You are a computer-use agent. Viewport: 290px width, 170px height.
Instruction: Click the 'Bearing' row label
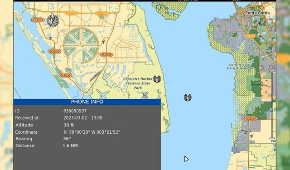[24, 139]
